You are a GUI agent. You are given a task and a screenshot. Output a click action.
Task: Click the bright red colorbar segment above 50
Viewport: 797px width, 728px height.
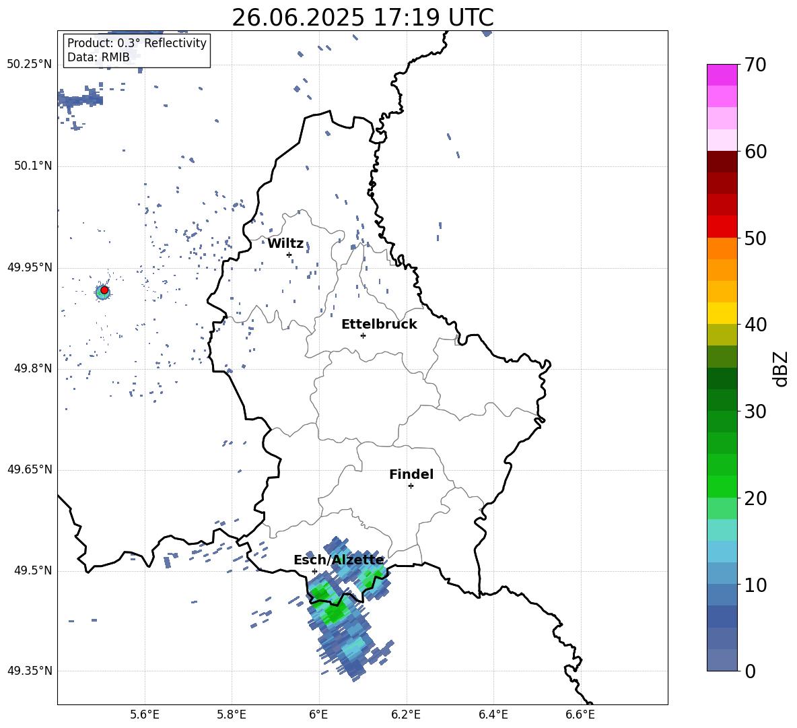click(x=722, y=227)
